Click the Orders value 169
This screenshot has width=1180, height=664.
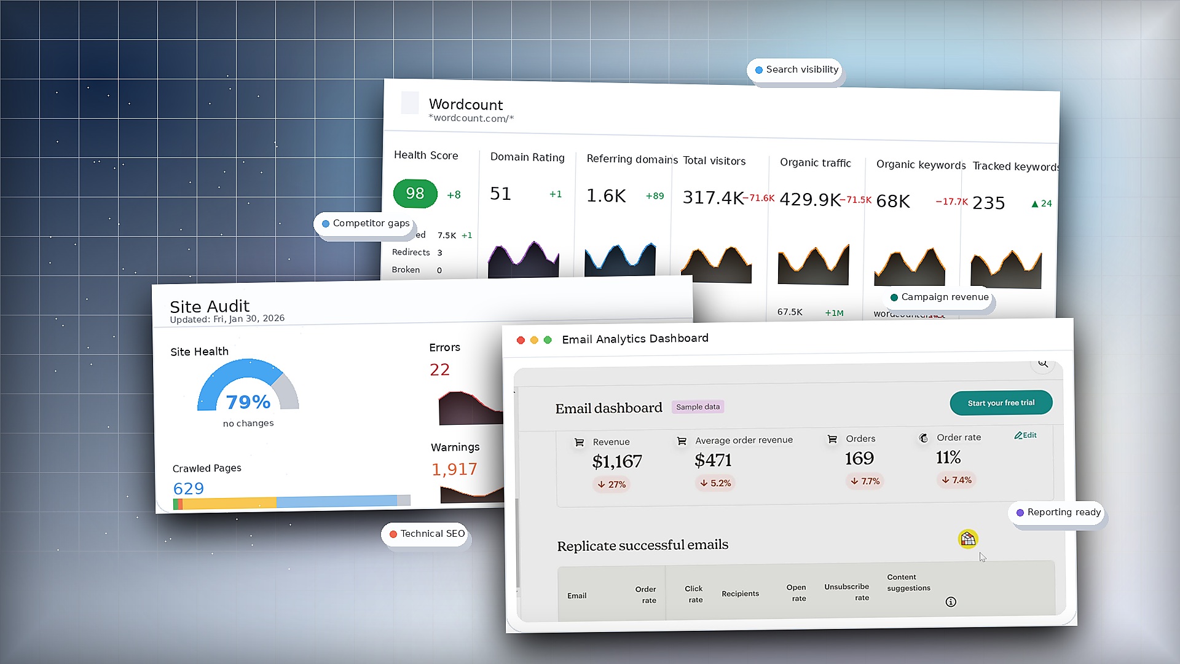tap(859, 459)
